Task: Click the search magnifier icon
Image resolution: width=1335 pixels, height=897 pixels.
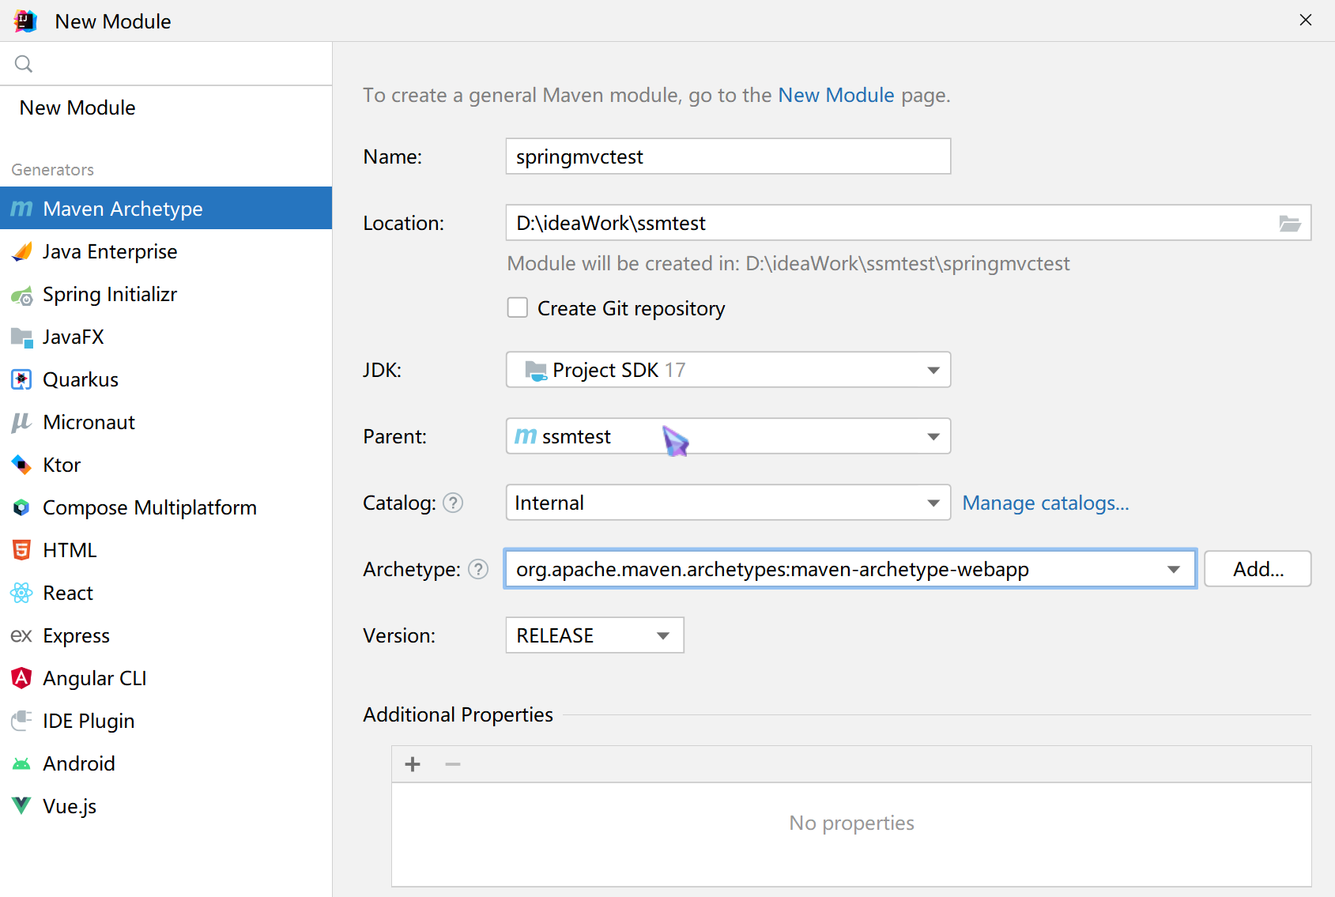Action: coord(24,64)
